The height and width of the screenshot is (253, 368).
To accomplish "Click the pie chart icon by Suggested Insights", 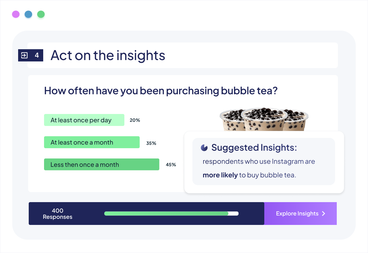I will 204,148.
